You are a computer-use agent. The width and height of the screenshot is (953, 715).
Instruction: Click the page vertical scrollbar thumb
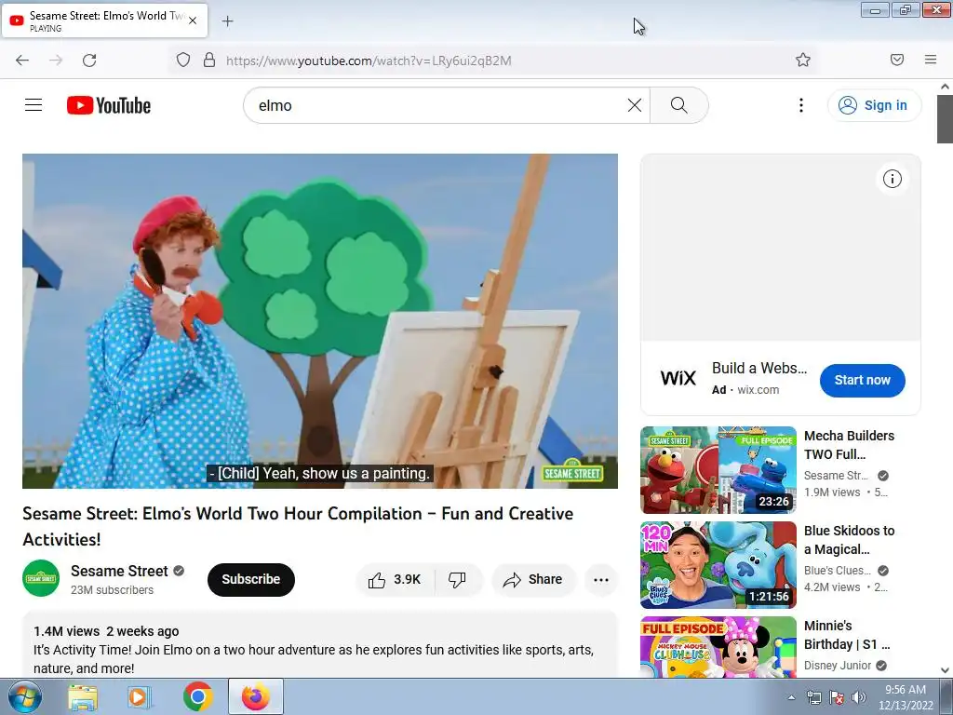pyautogui.click(x=945, y=119)
